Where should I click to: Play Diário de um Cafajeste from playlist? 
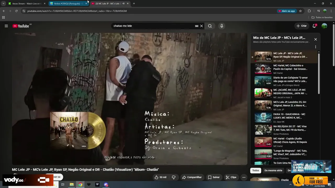[x=284, y=81]
